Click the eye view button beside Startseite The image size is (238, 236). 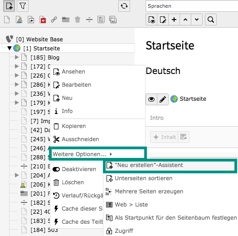point(151,99)
